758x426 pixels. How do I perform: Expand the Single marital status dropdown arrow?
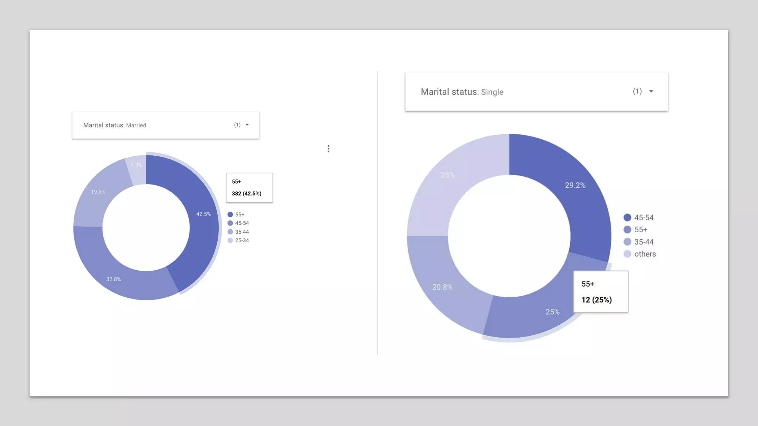[651, 91]
